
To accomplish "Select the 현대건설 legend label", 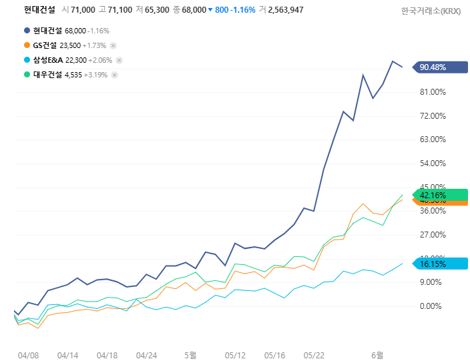I will (x=47, y=31).
